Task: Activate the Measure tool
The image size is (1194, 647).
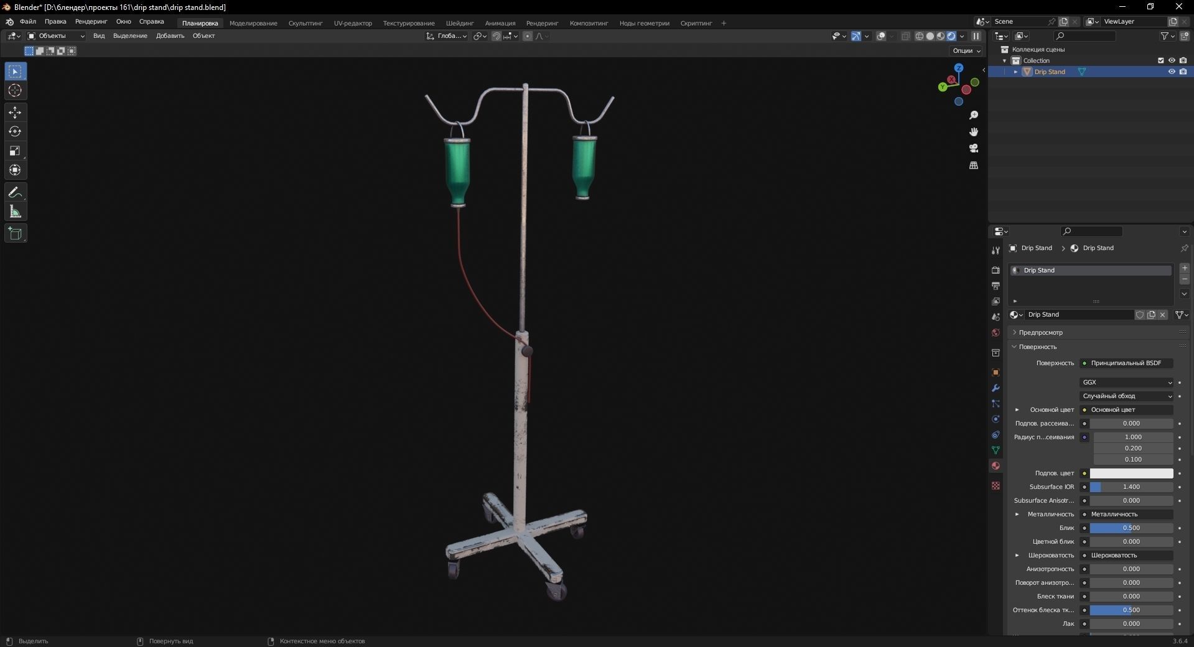Action: pyautogui.click(x=16, y=212)
